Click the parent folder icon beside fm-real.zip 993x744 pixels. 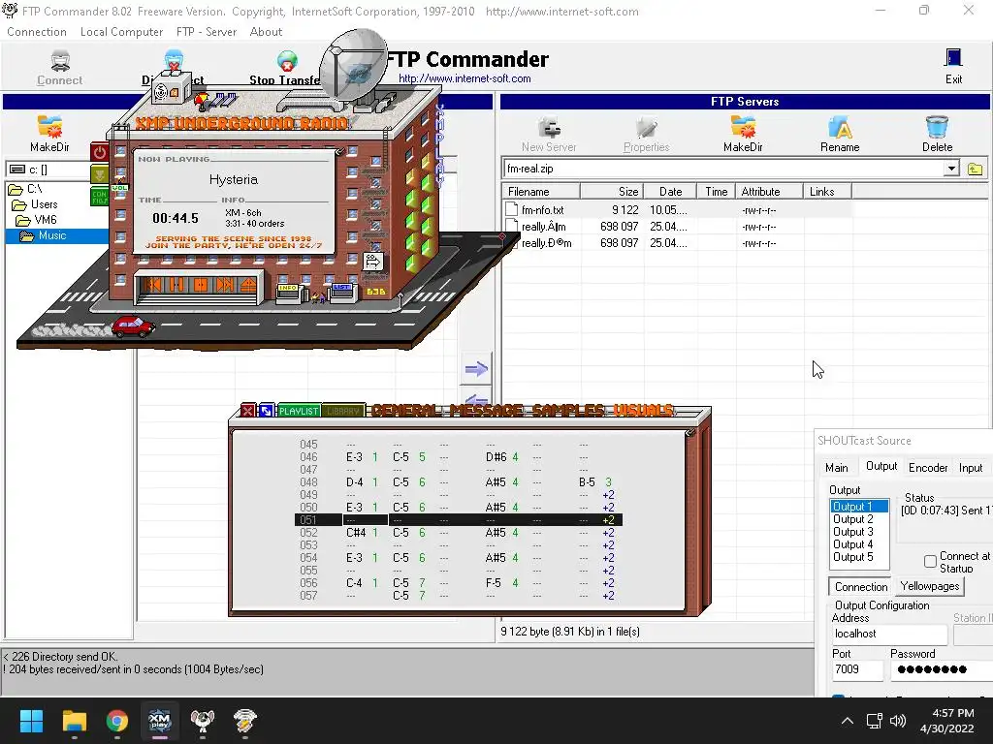click(976, 169)
